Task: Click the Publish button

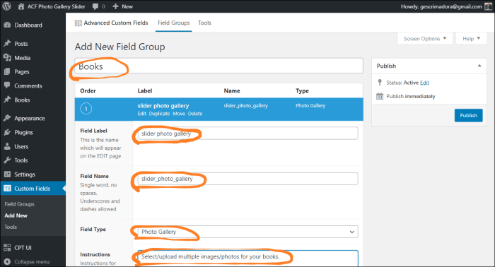Action: 468,115
